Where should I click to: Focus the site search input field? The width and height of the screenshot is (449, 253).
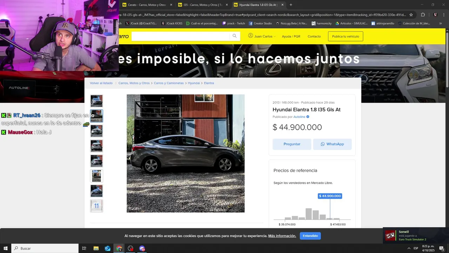click(x=181, y=36)
